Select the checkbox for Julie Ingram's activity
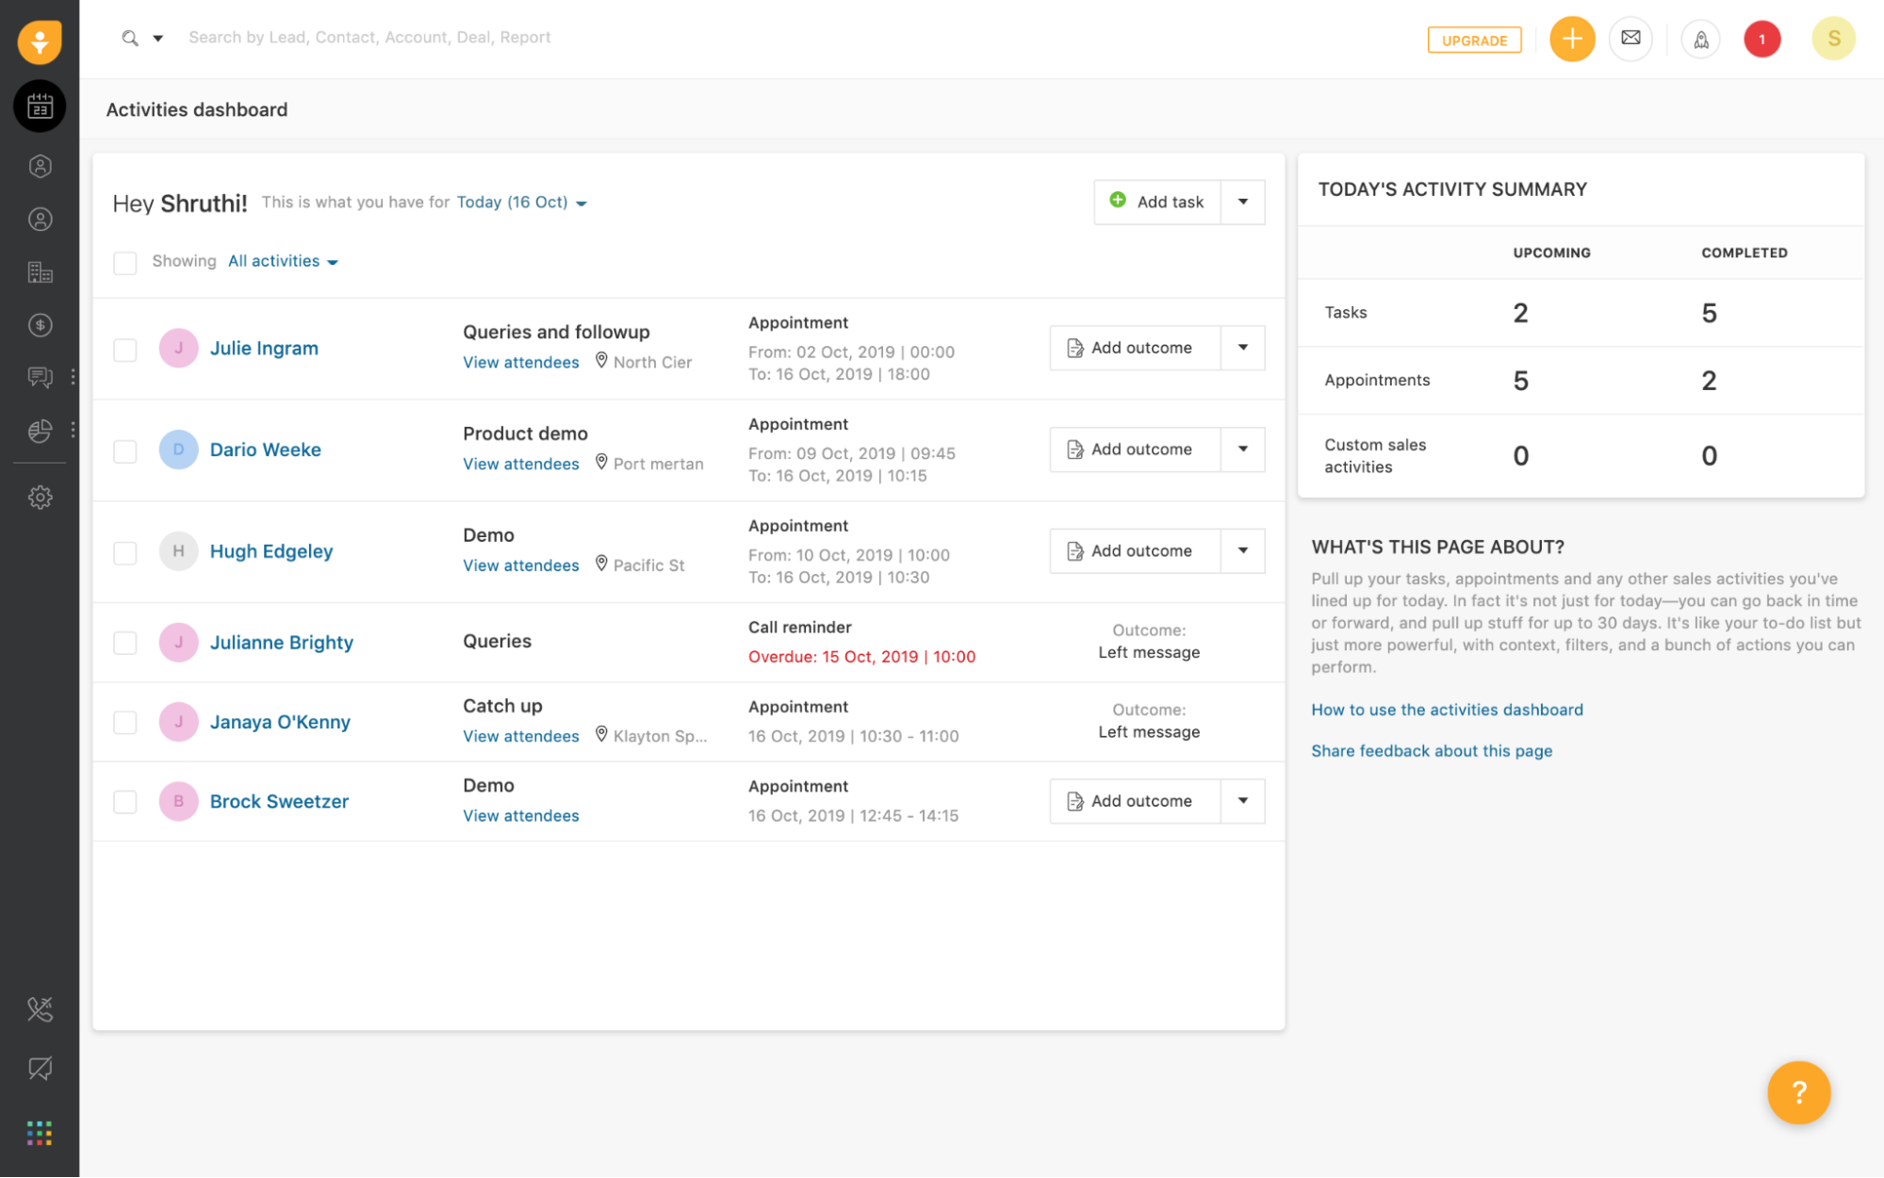 coord(124,348)
